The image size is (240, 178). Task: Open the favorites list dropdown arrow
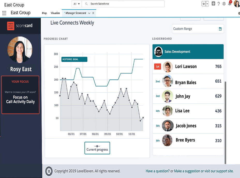click(207, 4)
